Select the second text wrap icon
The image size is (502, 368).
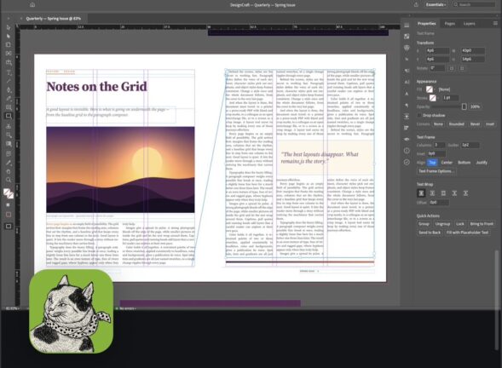(x=432, y=193)
